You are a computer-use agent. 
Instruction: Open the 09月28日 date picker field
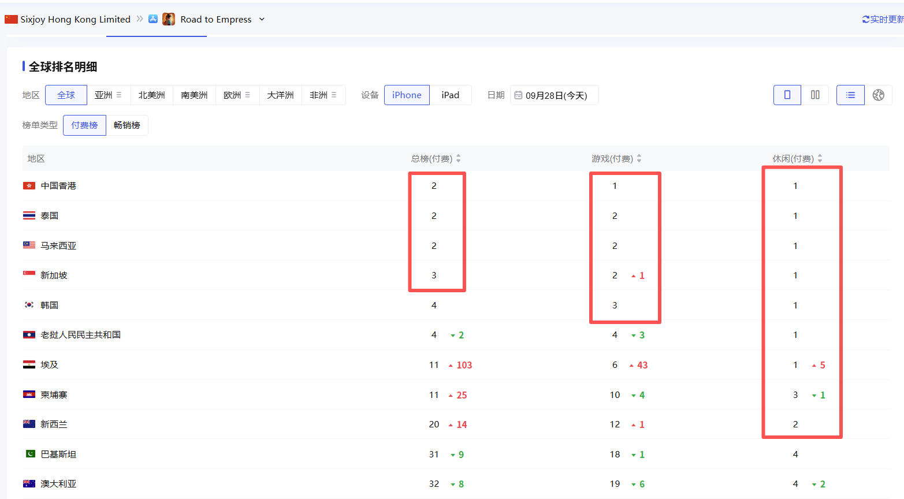[556, 95]
